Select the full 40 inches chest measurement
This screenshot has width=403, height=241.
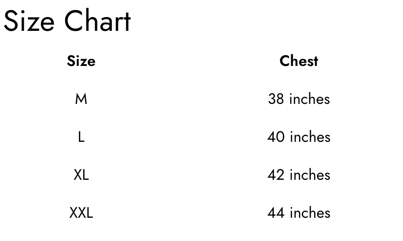(298, 137)
